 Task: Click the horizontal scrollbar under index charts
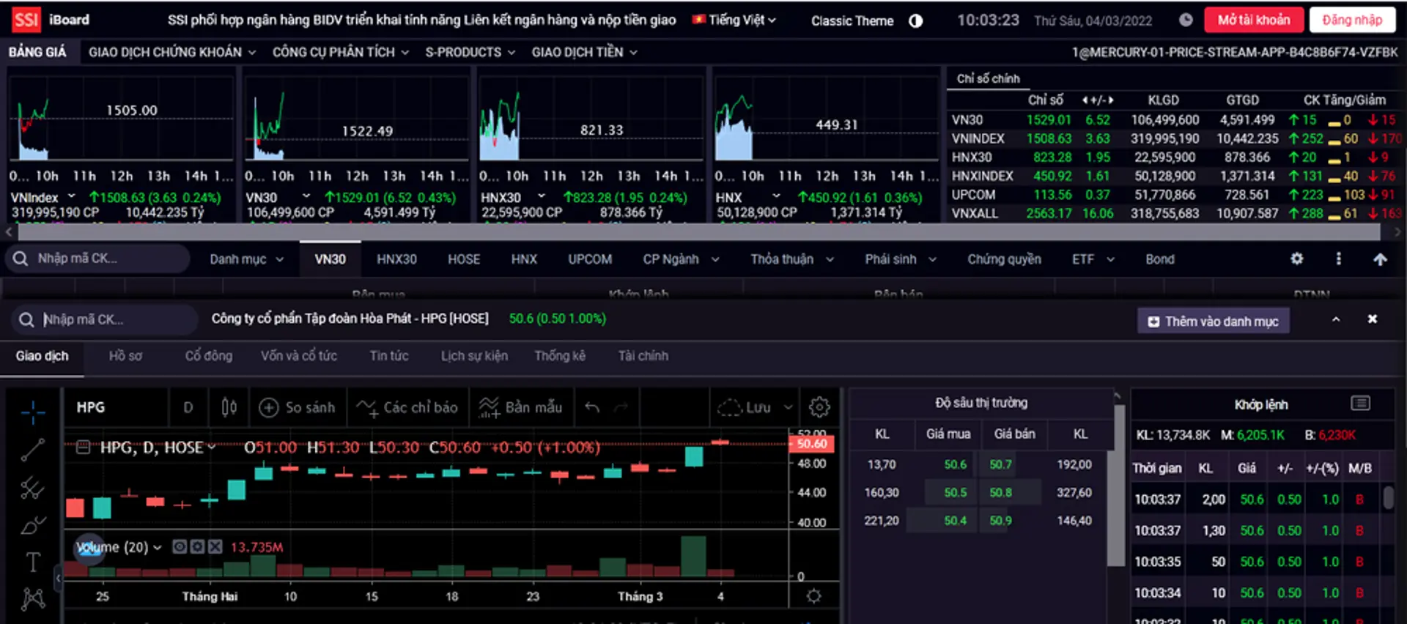[x=698, y=232]
